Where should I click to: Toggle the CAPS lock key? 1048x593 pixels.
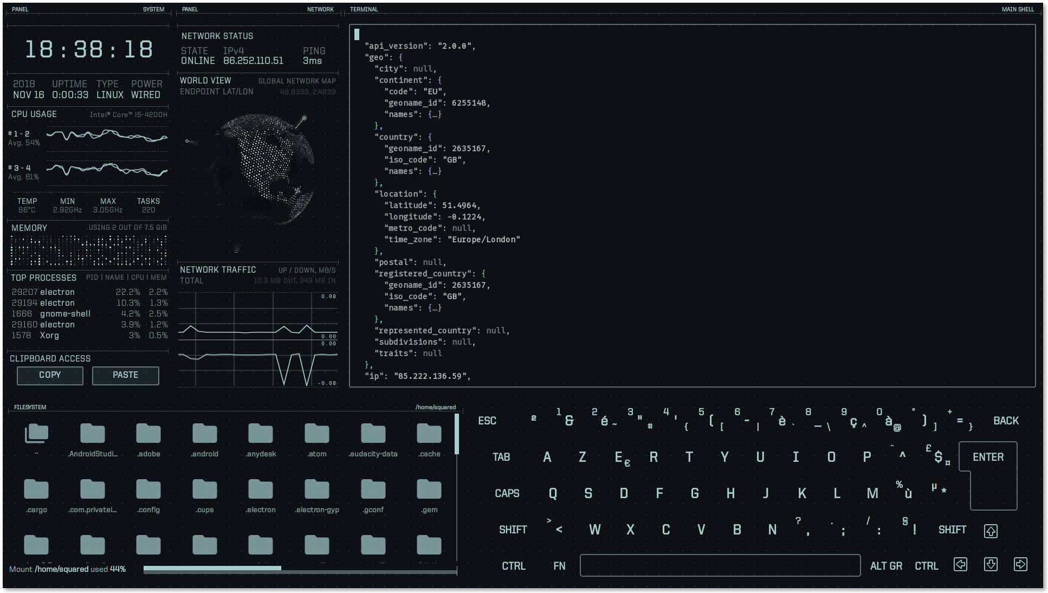(507, 493)
